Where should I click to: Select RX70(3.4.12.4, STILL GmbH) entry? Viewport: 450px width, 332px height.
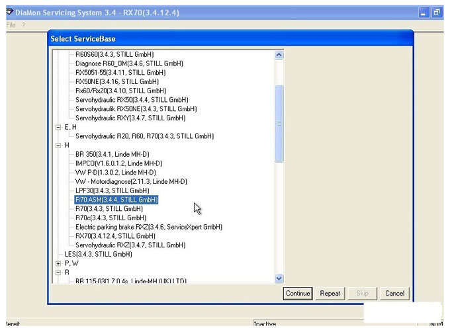(x=115, y=236)
